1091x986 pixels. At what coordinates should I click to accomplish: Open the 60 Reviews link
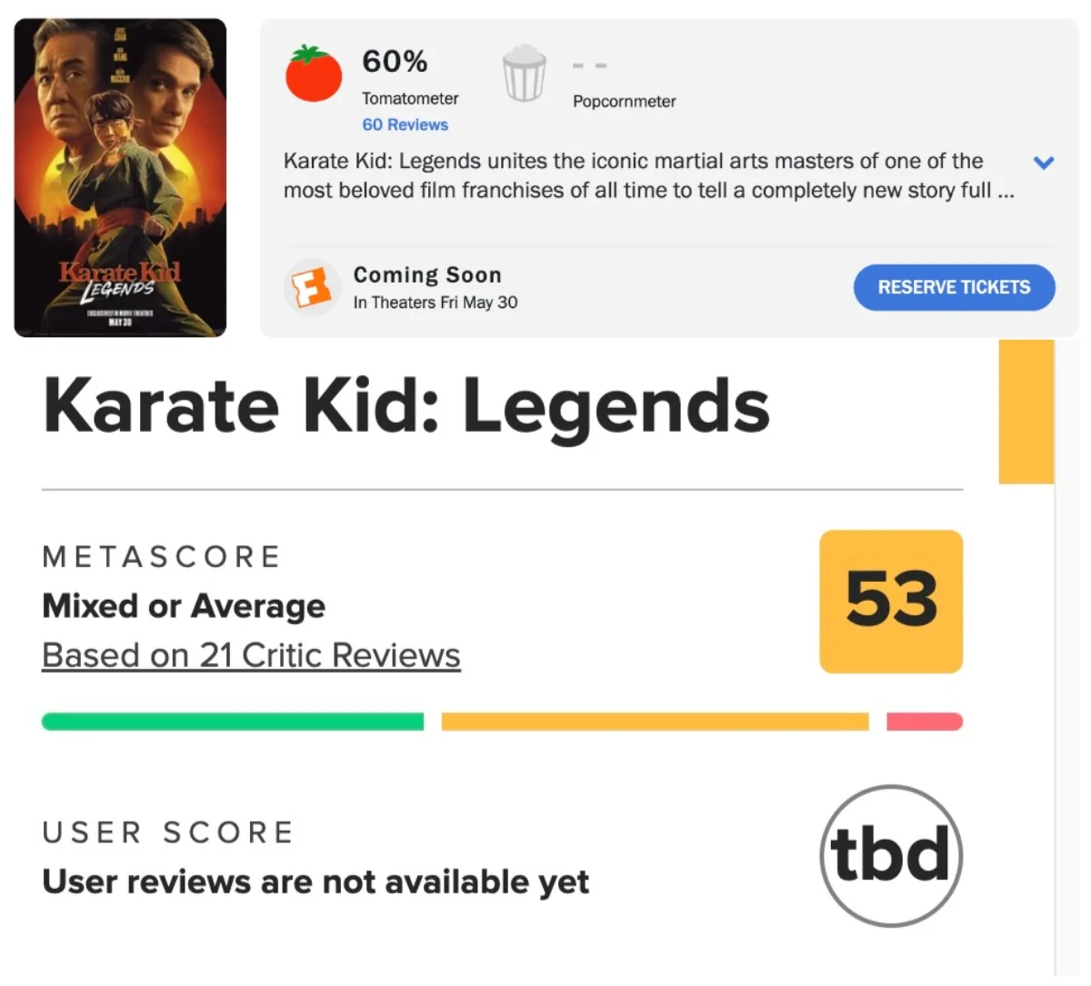pyautogui.click(x=405, y=124)
